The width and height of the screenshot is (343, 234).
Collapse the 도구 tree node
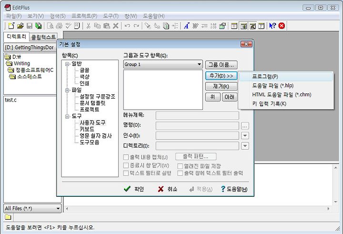click(x=67, y=116)
